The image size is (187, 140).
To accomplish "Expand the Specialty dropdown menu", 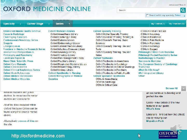I will point(12,24).
